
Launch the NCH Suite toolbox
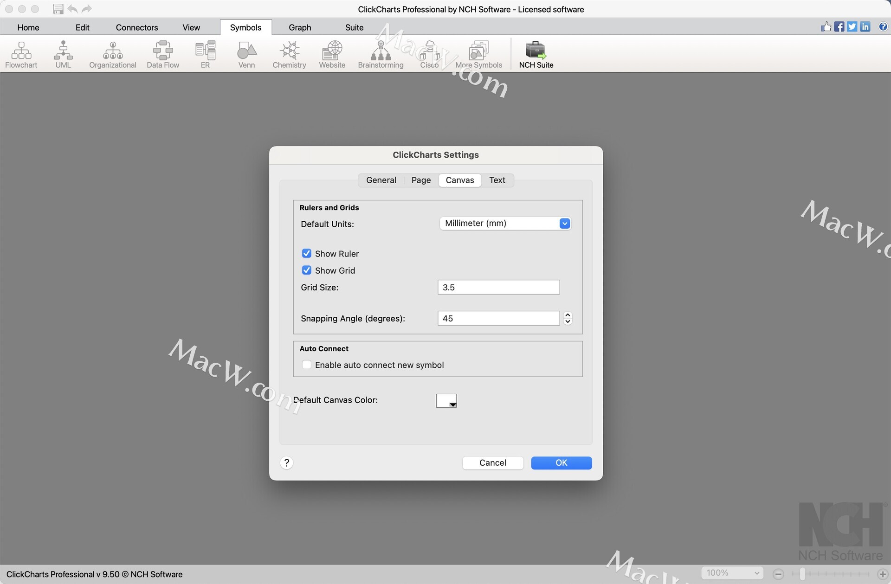[x=536, y=54]
